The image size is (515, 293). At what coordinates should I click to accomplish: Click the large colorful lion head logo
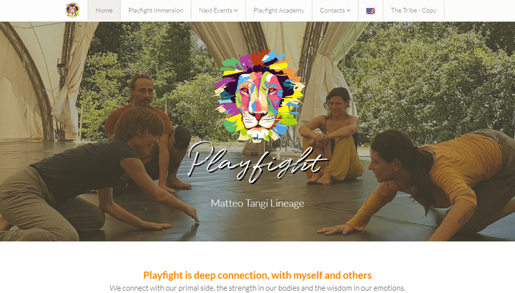click(x=259, y=96)
